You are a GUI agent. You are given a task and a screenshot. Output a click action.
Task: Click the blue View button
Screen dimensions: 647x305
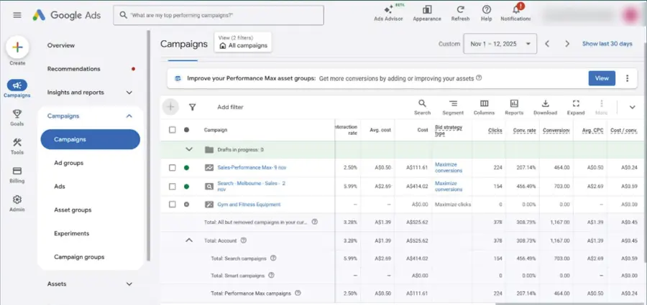pyautogui.click(x=602, y=78)
